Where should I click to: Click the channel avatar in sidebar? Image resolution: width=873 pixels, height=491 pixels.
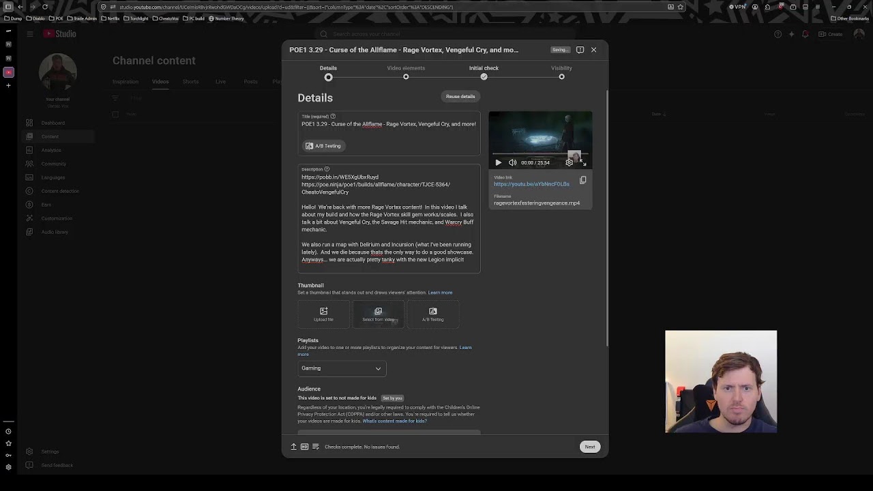[57, 74]
